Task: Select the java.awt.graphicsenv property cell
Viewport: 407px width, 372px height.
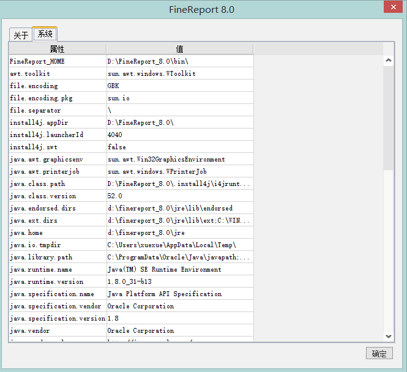Action: tap(58, 159)
